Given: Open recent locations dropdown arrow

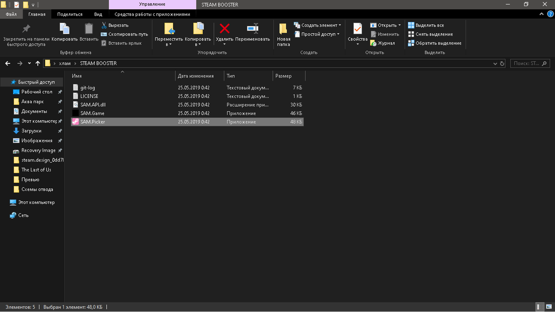Looking at the screenshot, I should tap(30, 63).
